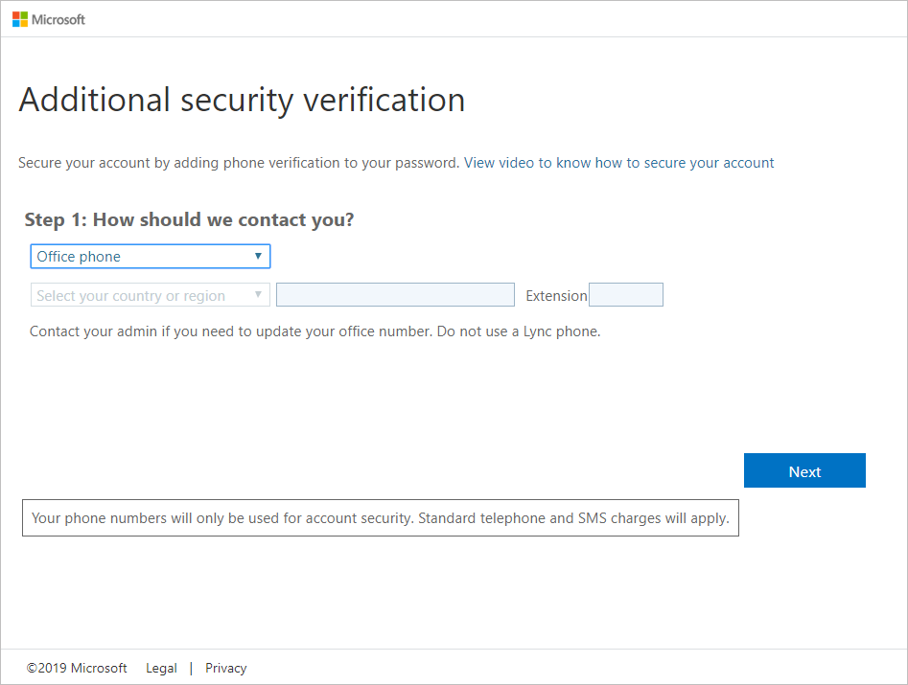Click the Microsoft four-square logo

tap(19, 19)
